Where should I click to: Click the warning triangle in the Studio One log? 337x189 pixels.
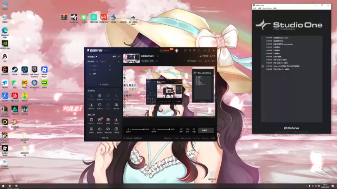tap(262, 66)
